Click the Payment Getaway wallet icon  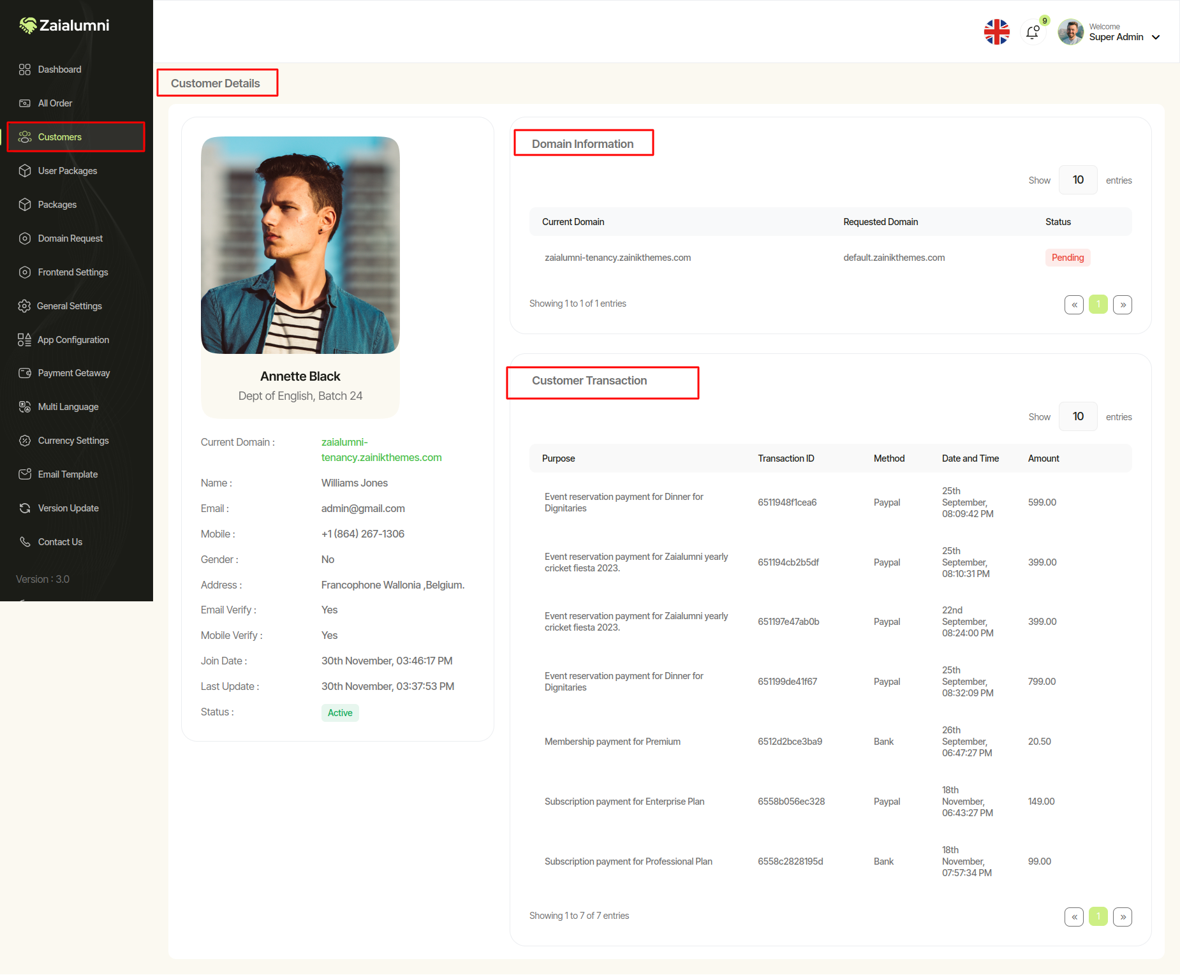pyautogui.click(x=25, y=373)
